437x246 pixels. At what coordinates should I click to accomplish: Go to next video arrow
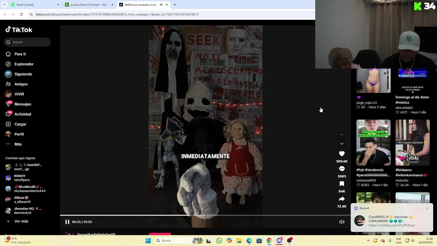tap(342, 143)
